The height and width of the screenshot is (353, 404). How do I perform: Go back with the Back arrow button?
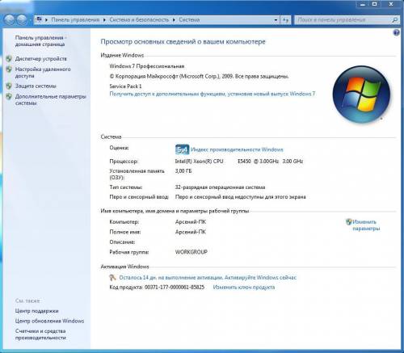(x=10, y=19)
